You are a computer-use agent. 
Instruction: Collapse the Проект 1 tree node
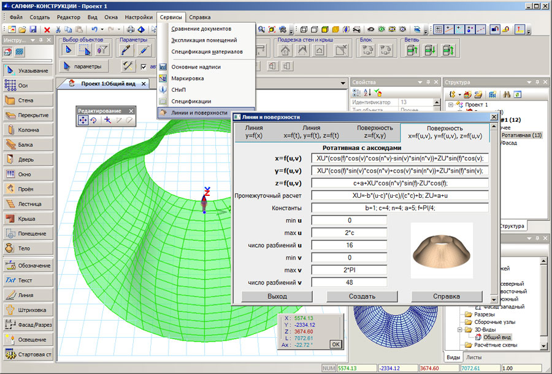click(x=450, y=105)
